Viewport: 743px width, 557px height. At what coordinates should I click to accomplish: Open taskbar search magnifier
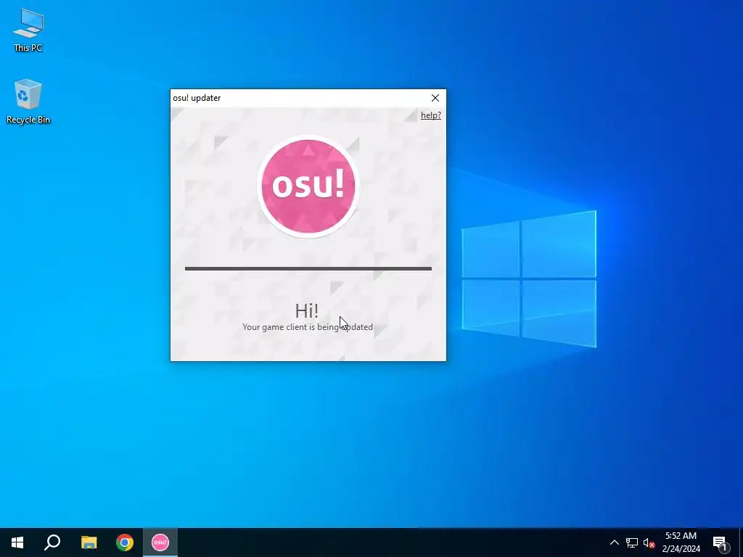point(52,542)
